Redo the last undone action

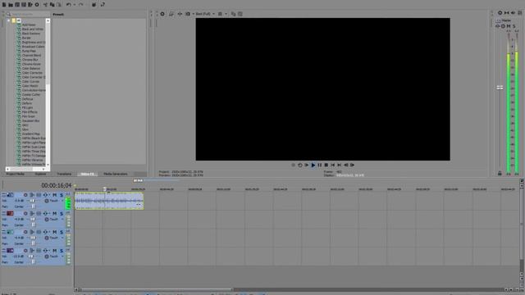coord(80,5)
